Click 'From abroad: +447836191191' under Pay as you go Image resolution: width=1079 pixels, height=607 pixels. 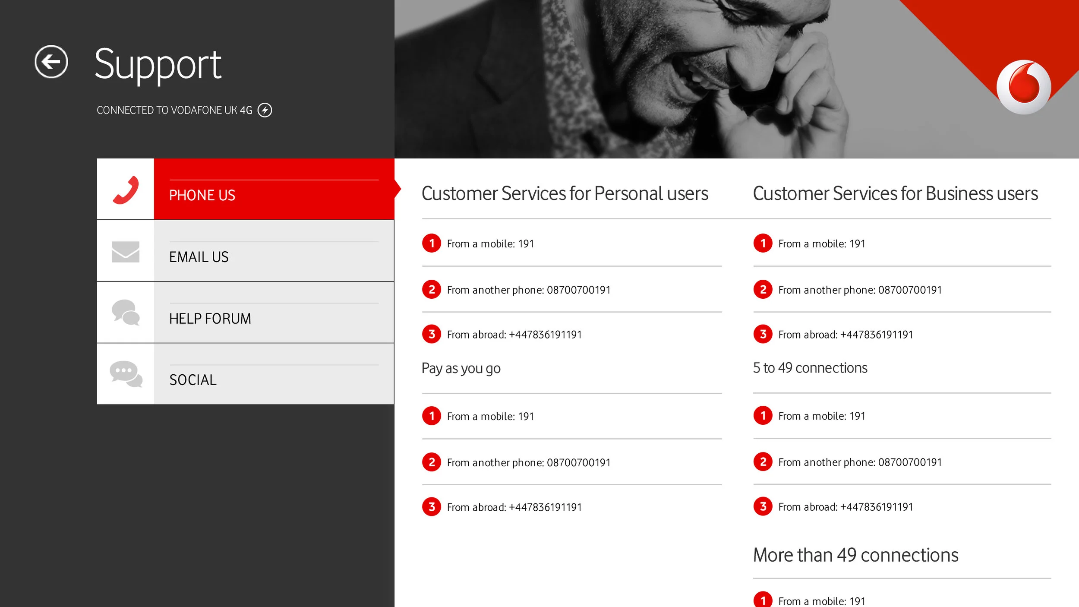(x=514, y=507)
